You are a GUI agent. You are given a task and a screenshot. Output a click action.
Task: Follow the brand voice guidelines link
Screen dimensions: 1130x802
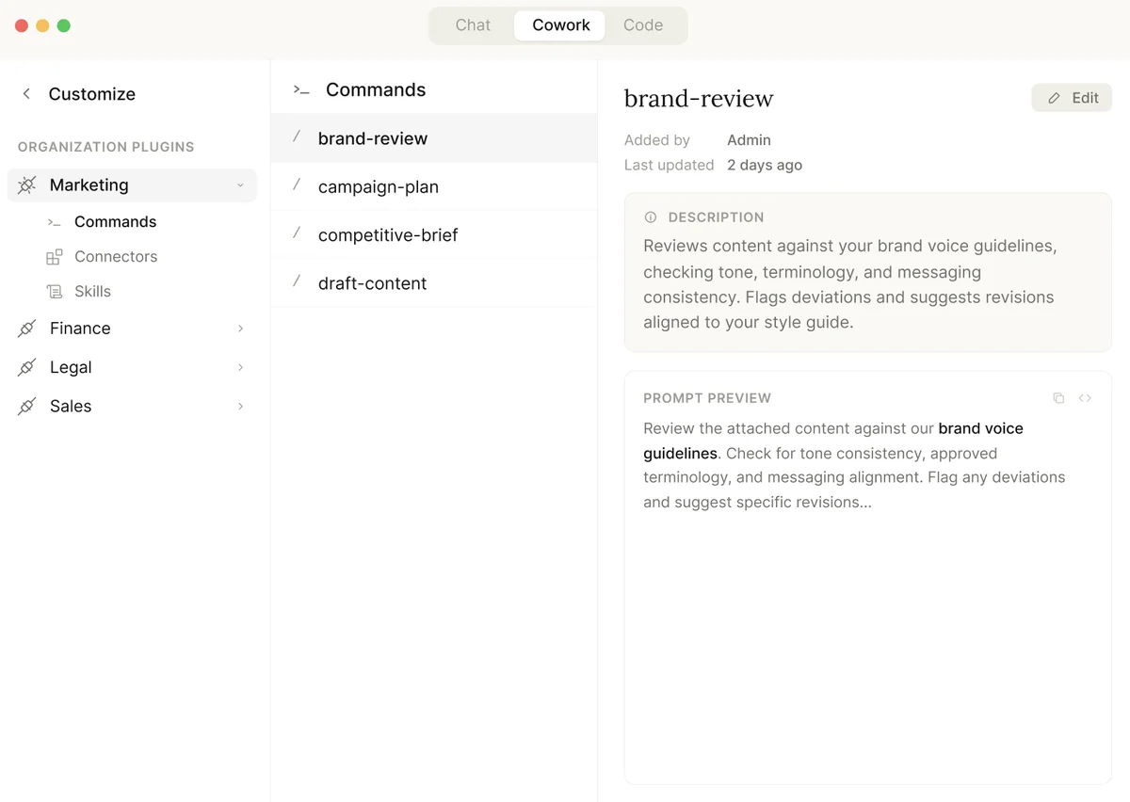980,428
